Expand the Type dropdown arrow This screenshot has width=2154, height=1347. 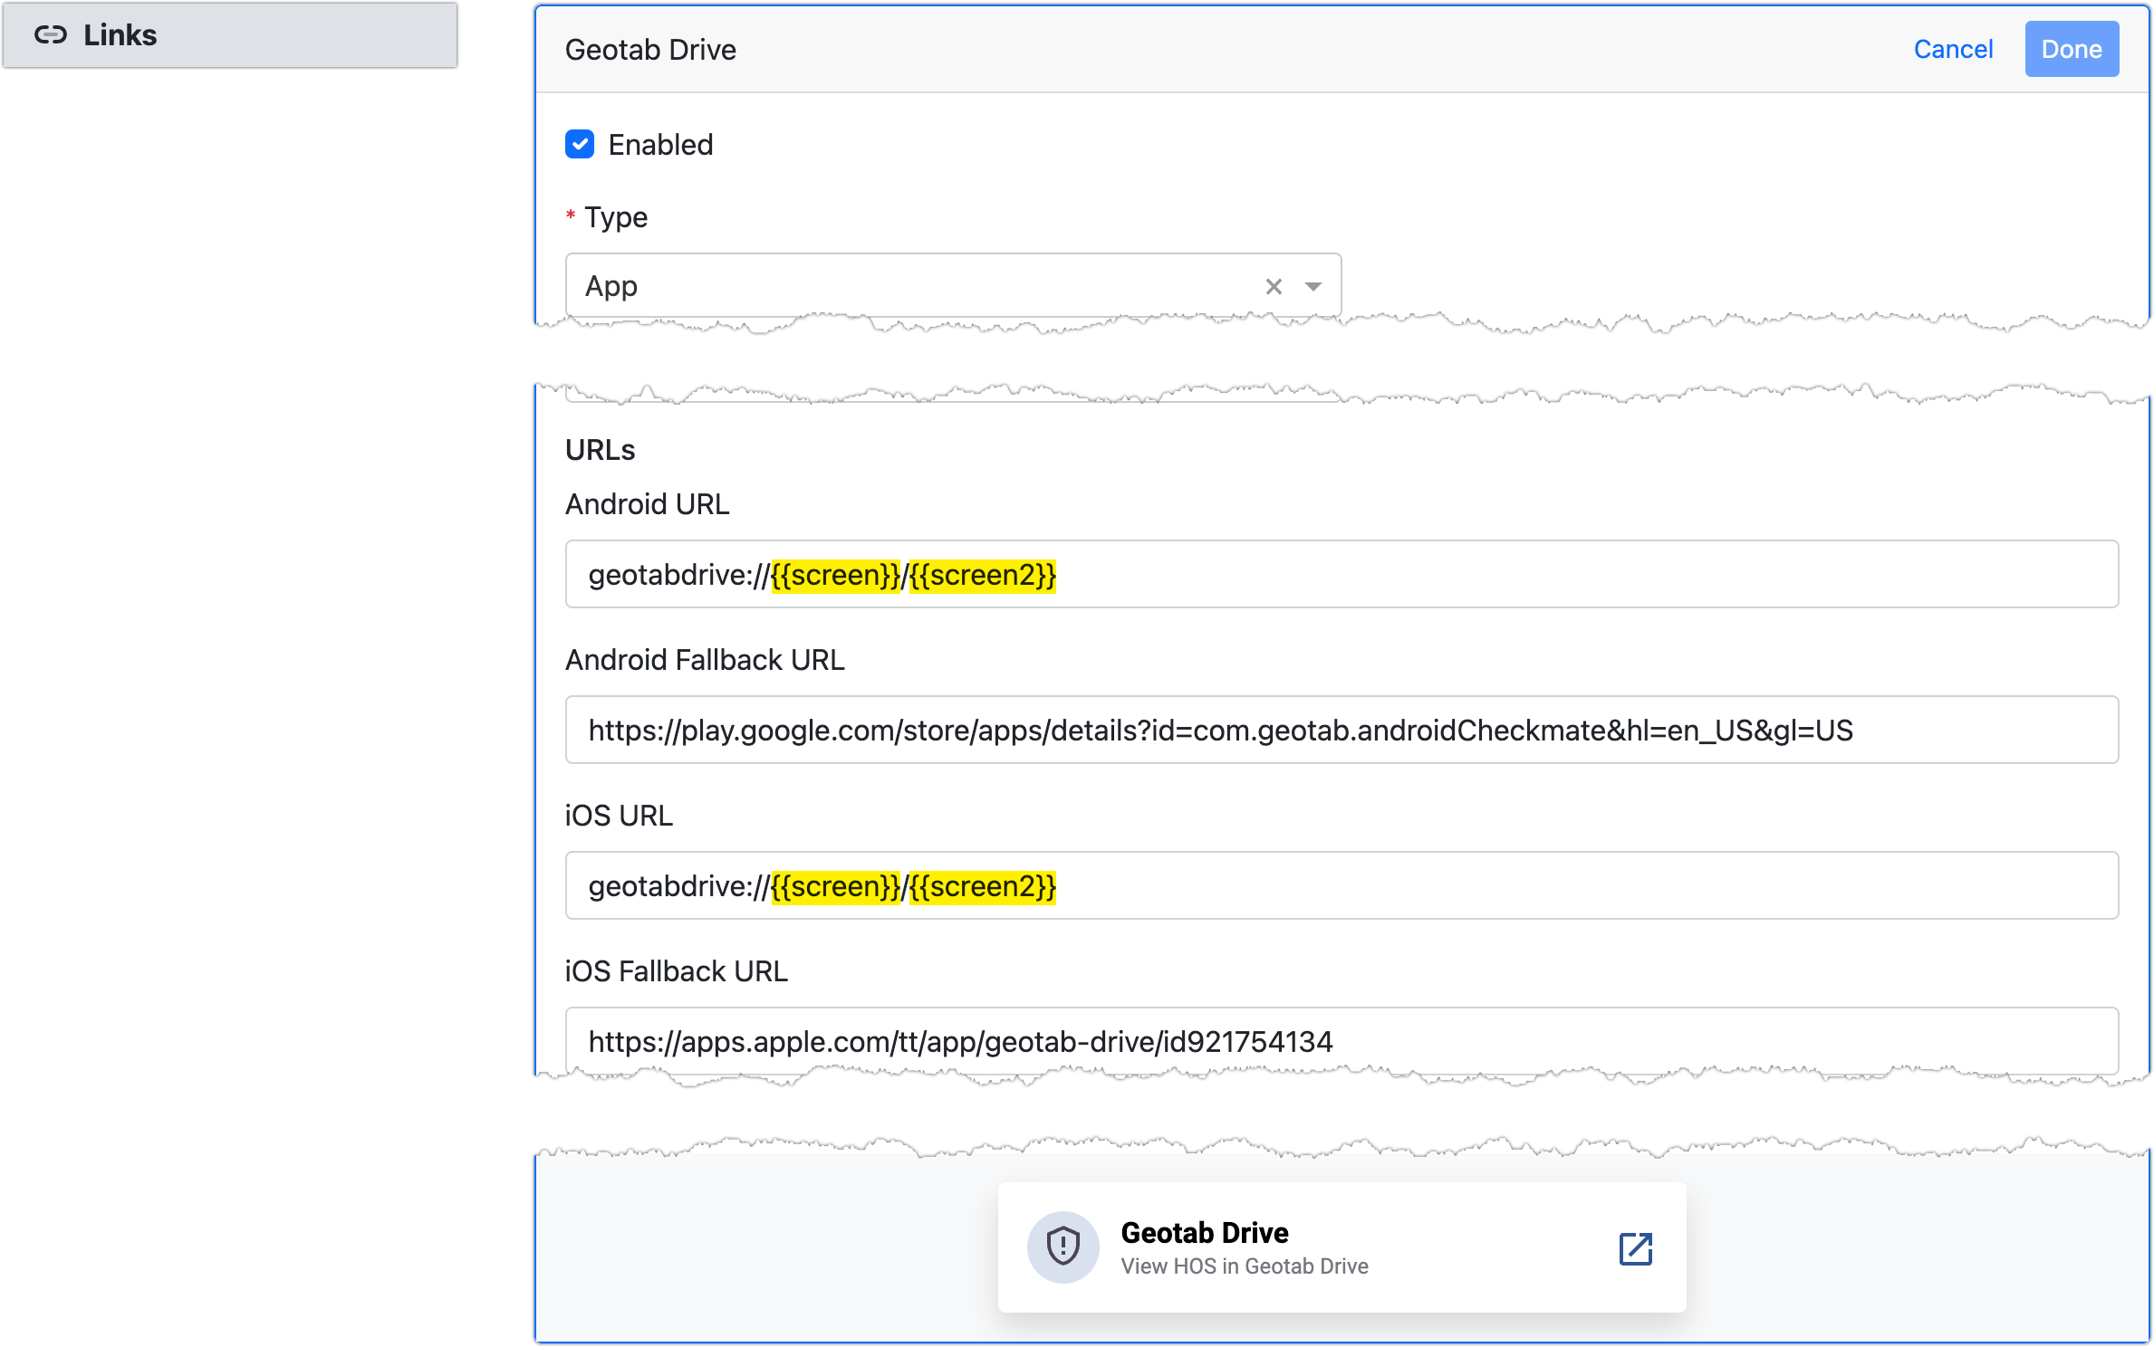point(1313,287)
